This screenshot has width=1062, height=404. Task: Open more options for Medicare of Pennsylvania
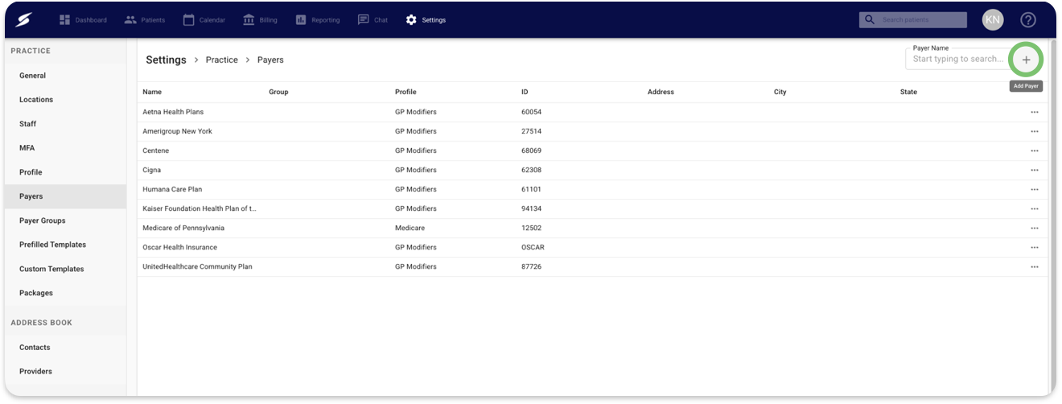click(1035, 228)
